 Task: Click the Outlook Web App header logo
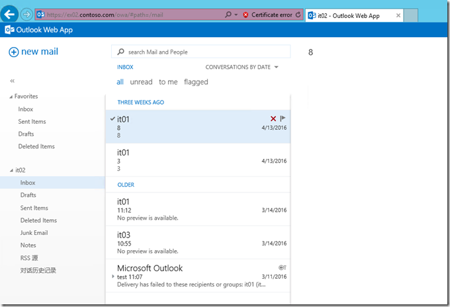tap(39, 30)
